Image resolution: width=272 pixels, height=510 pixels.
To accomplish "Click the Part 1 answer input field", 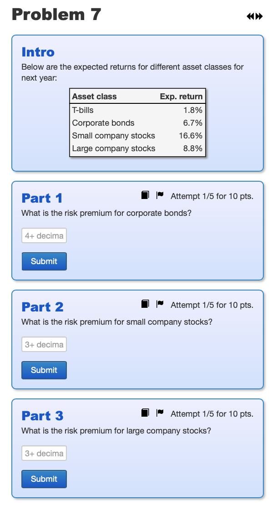I will tap(44, 235).
